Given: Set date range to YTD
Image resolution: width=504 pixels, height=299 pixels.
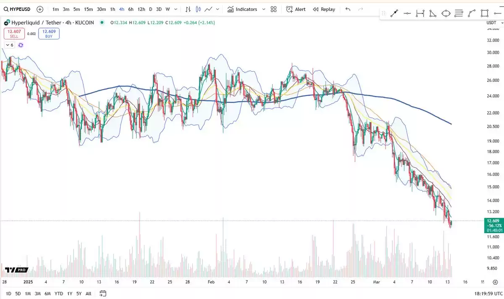Looking at the screenshot, I should (x=59, y=294).
